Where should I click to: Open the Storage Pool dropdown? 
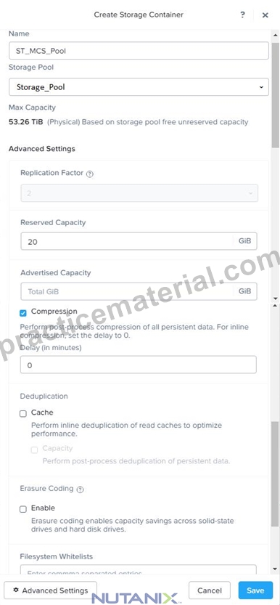tap(139, 87)
